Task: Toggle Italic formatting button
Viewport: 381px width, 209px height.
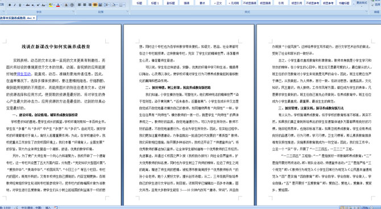Action: pos(15,5)
